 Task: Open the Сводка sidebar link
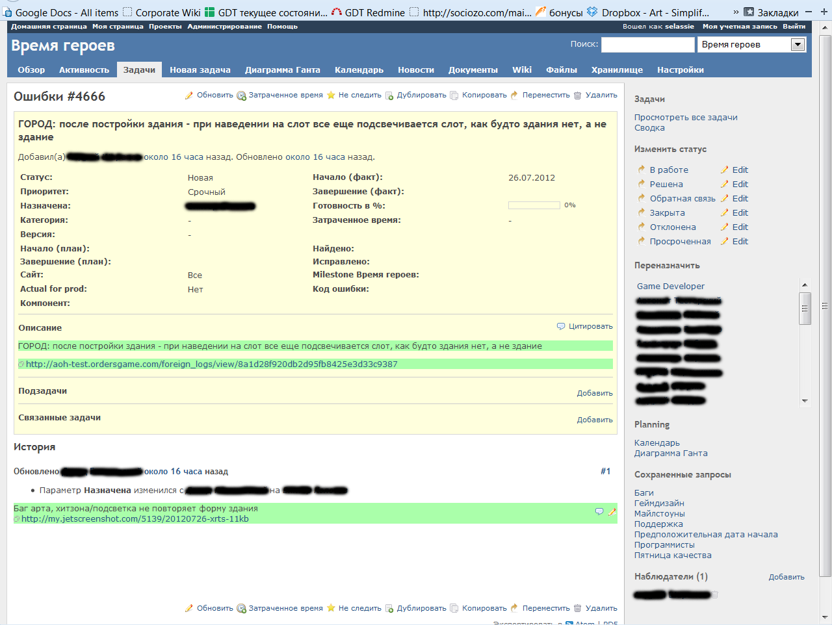coord(649,128)
